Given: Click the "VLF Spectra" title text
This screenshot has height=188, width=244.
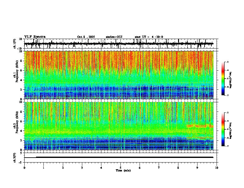Looking at the screenshot, I should 35,37.
